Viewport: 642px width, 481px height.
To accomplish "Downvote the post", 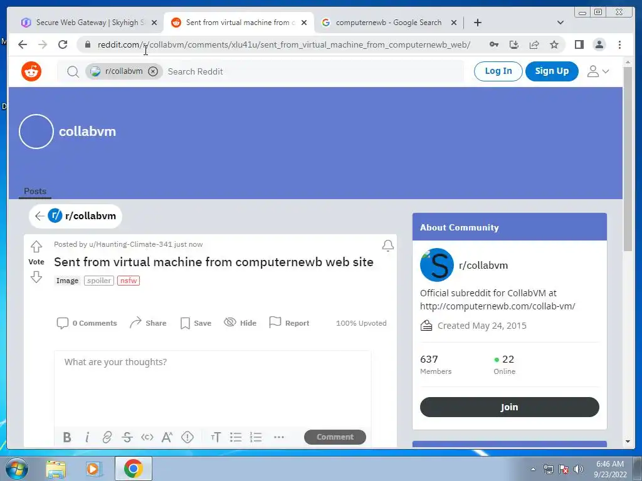I will [x=36, y=277].
